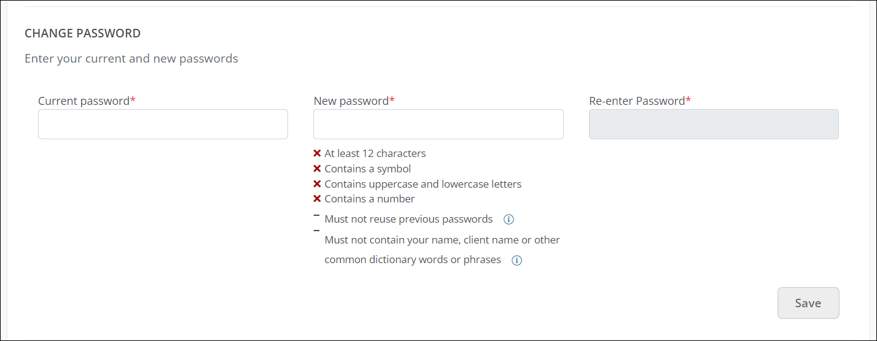
Task: Focus the Current password input field
Action: pos(163,125)
